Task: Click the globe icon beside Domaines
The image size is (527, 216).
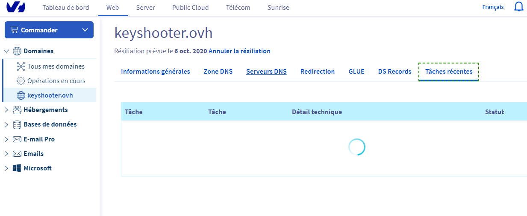Action: tap(17, 51)
